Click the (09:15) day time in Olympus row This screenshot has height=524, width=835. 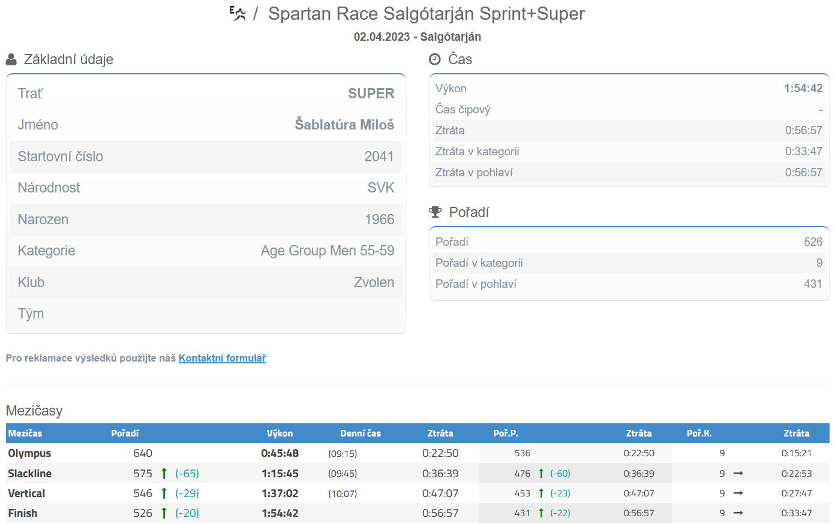coord(343,453)
